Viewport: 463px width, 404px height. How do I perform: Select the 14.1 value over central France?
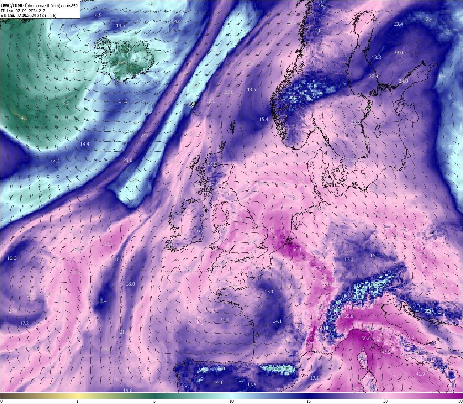277,321
